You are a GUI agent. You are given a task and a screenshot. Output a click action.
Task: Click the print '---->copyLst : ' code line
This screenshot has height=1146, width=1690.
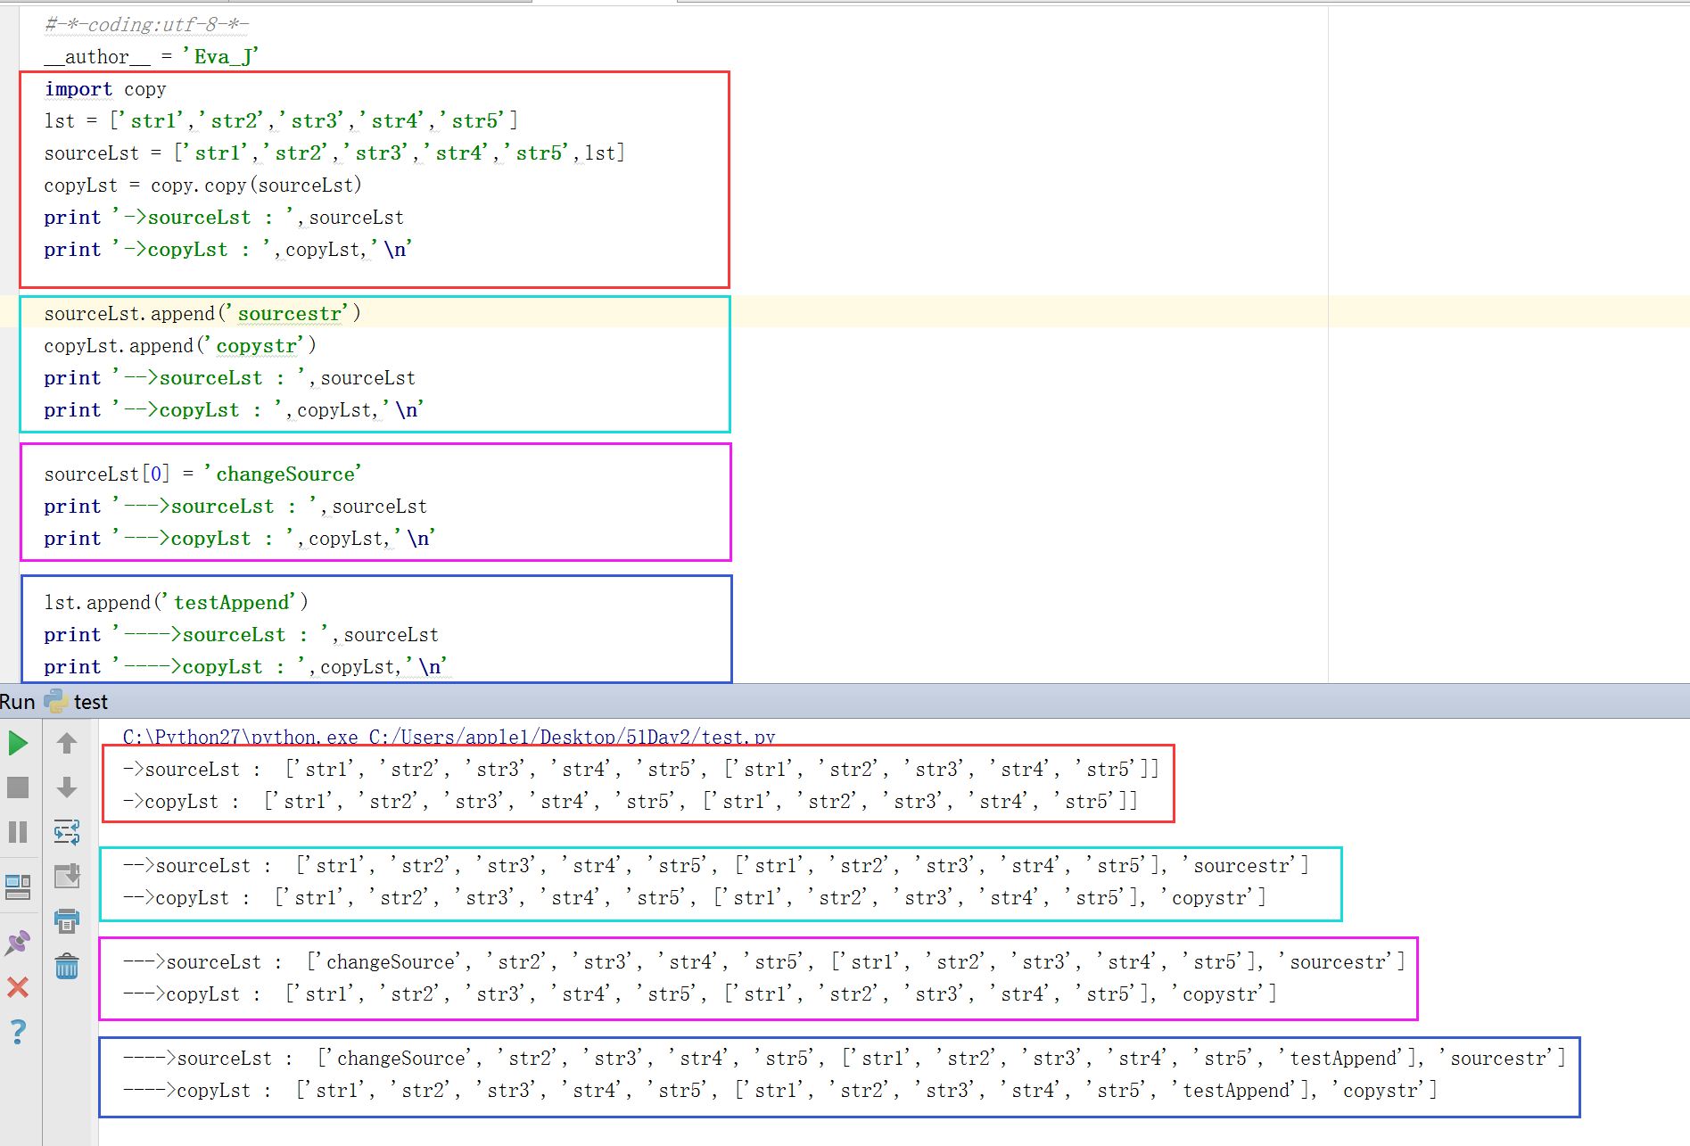point(245,667)
